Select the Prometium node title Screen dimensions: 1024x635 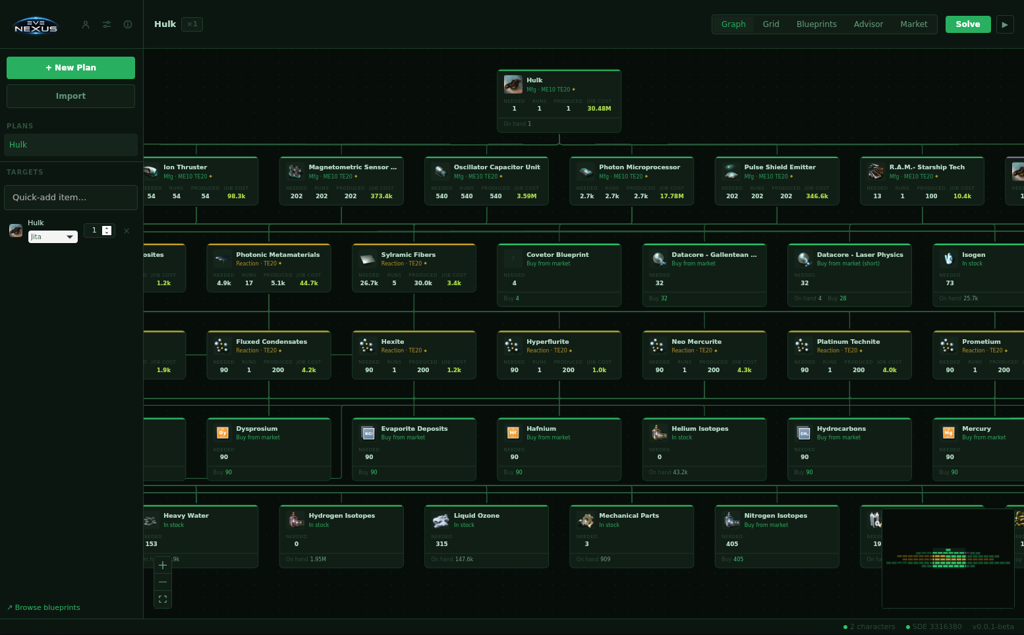click(x=981, y=342)
